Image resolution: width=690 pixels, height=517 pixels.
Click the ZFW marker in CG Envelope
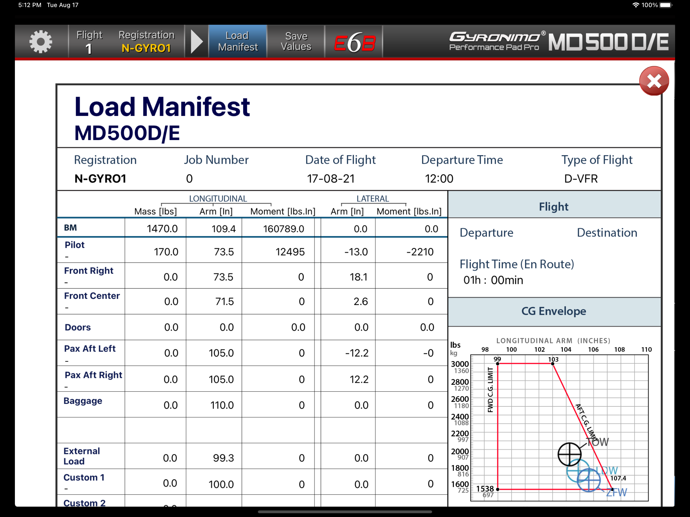[x=589, y=480]
